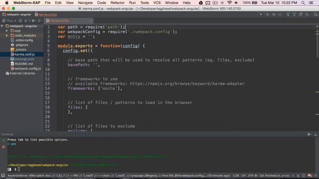This screenshot has height=179, width=319.
Task: Click the Terminal panel title
Action: point(7,134)
